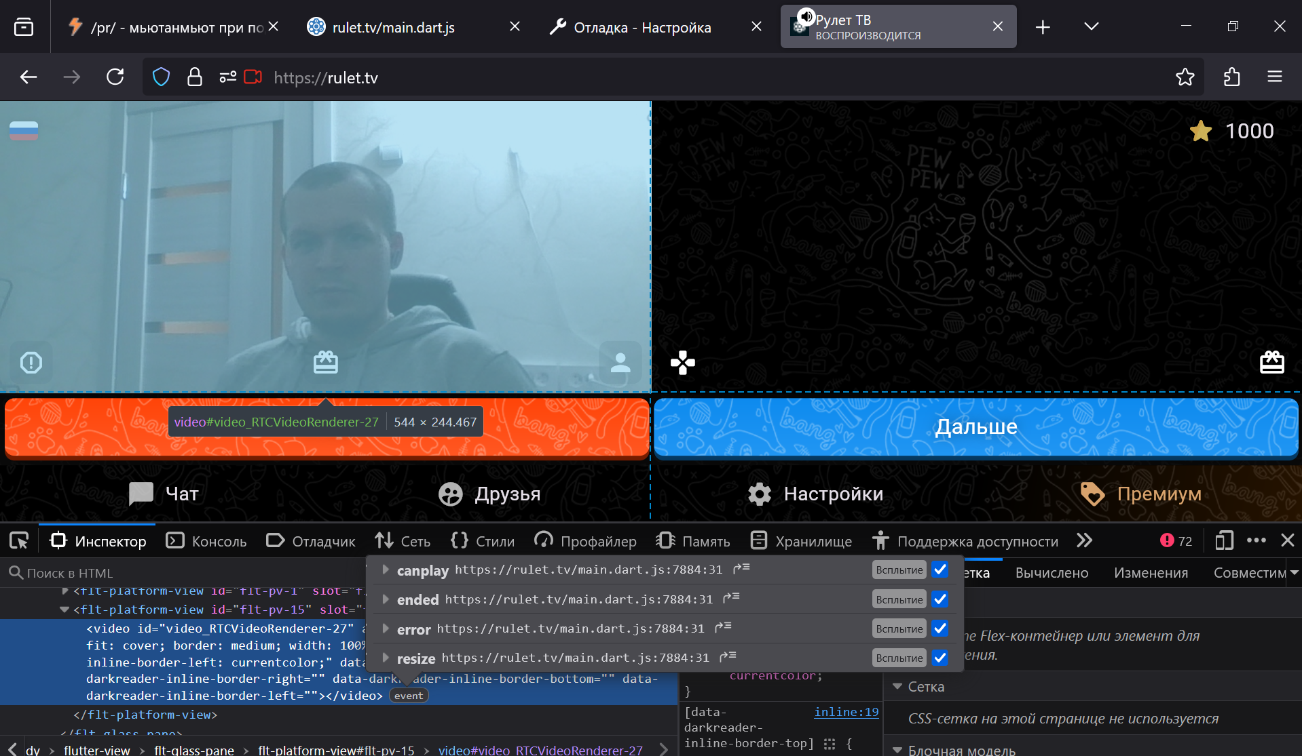
Task: Open Друзья section
Action: (489, 494)
